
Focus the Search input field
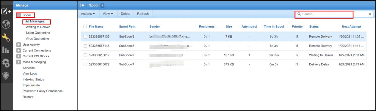(334, 14)
